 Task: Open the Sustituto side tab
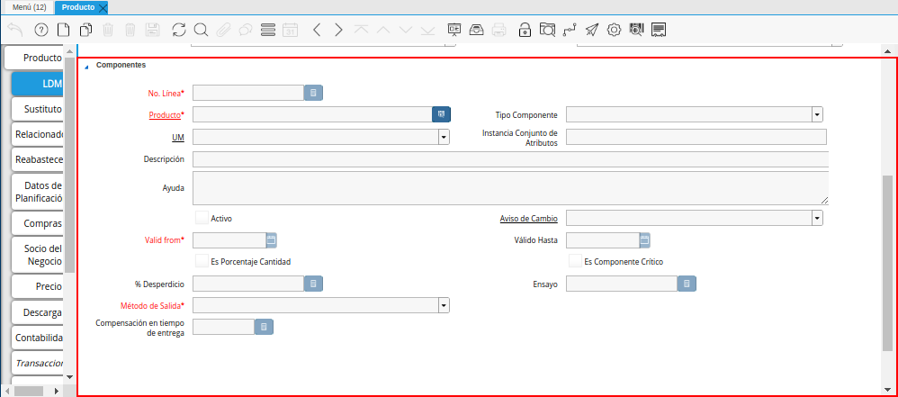[x=38, y=109]
